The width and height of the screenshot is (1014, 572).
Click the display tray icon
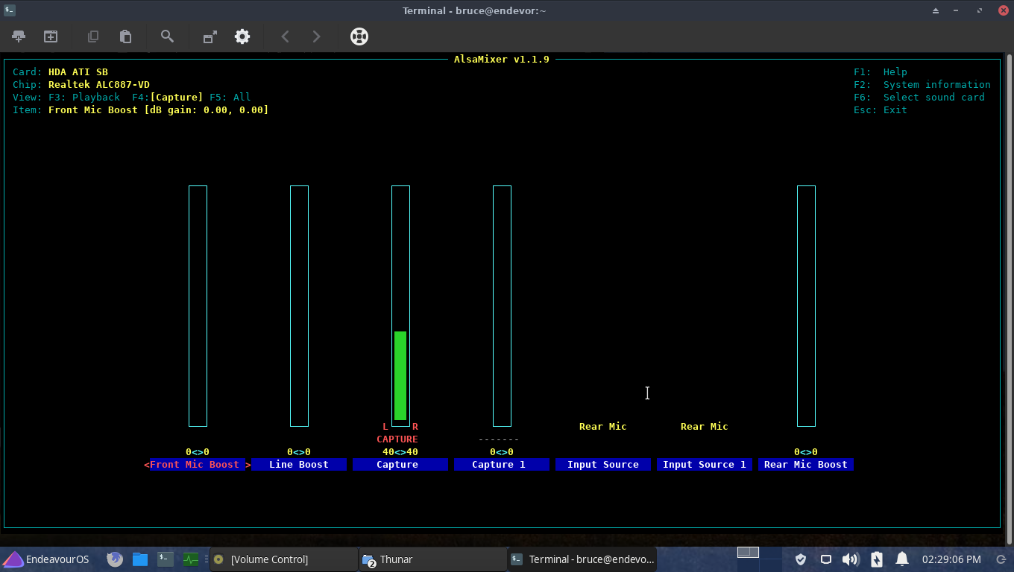(x=826, y=559)
